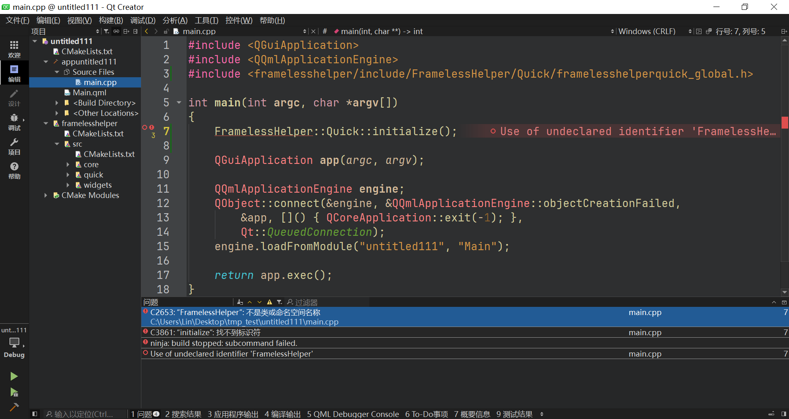Jump to next issue arrow
The image size is (789, 419).
coord(259,302)
